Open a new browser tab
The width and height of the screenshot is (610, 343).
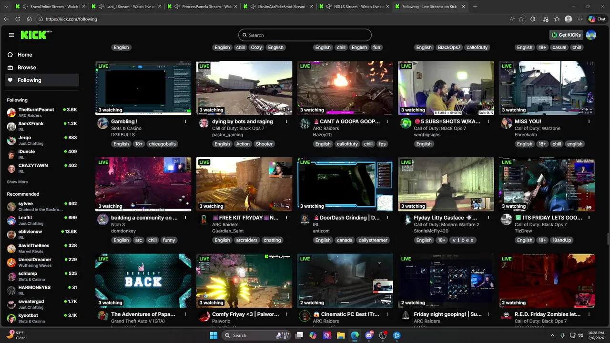(x=475, y=7)
